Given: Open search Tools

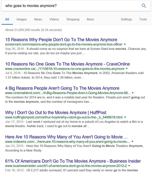Looking at the screenshot, I should click(143, 19).
